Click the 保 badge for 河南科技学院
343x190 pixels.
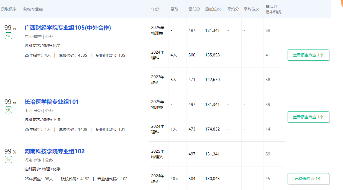tap(8, 159)
